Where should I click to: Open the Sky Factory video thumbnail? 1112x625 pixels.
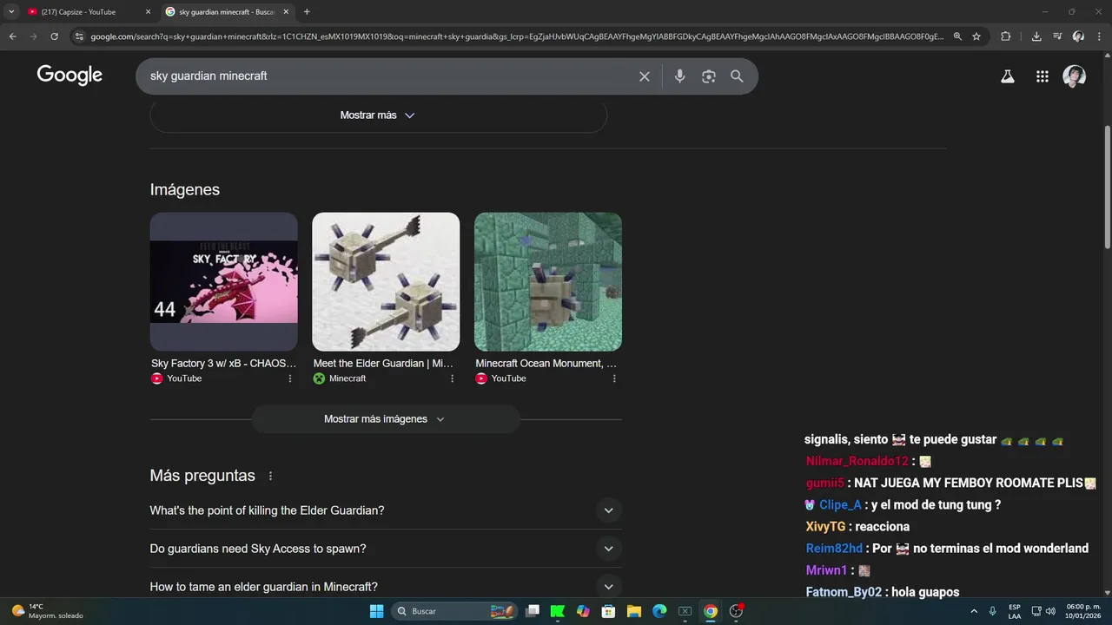pos(224,282)
